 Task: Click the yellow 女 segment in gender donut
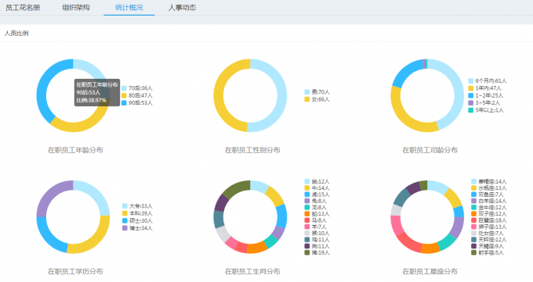(x=219, y=95)
